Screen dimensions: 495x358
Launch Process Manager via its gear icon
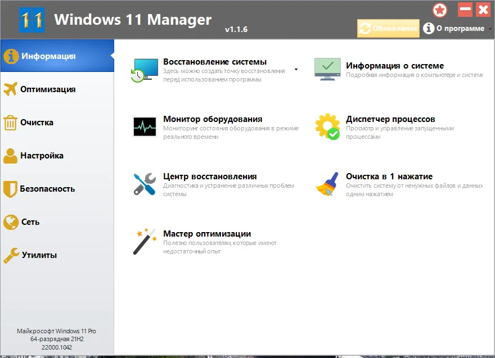tap(327, 126)
